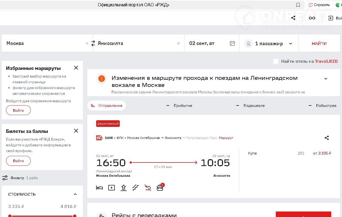Click the share icon in the top header
This screenshot has width=342, height=217.
[293, 18]
